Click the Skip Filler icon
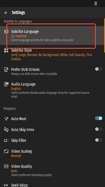Image resolution: width=105 pixels, height=187 pixels. (x=6, y=141)
